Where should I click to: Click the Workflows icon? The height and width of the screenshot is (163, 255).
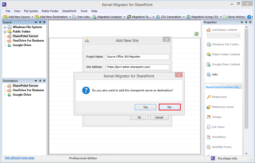(x=209, y=137)
